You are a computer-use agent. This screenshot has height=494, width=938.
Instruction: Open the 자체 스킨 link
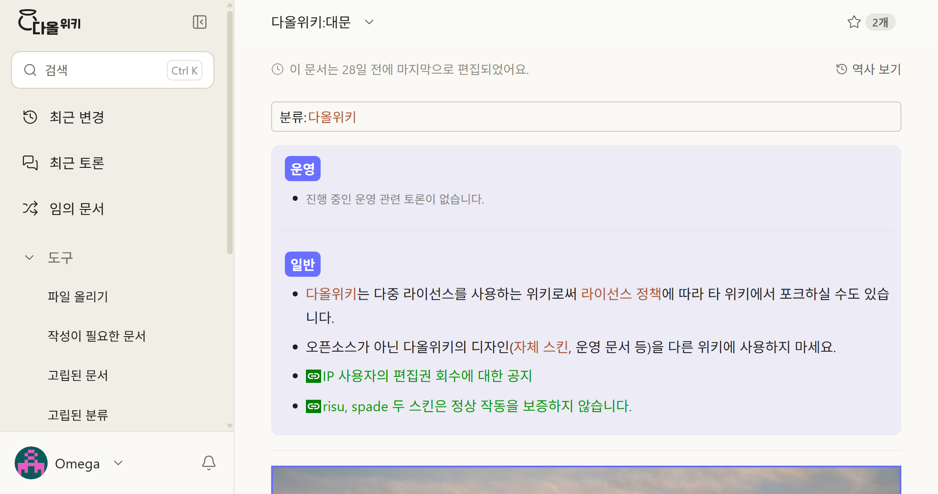[541, 347]
